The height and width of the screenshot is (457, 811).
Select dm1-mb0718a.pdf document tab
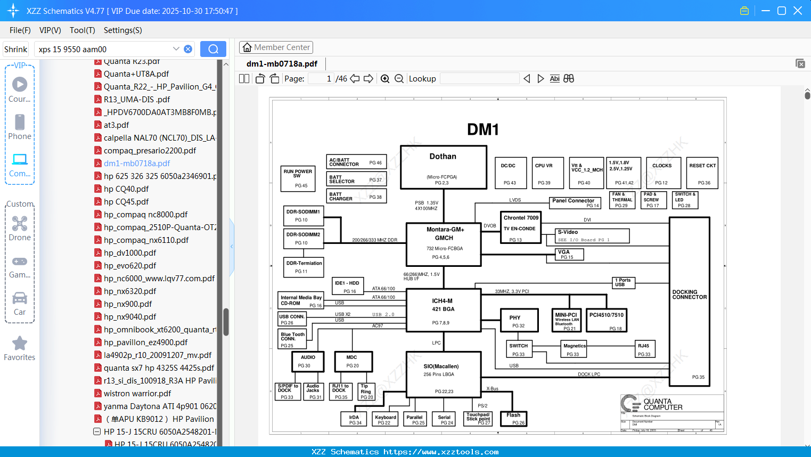click(282, 63)
